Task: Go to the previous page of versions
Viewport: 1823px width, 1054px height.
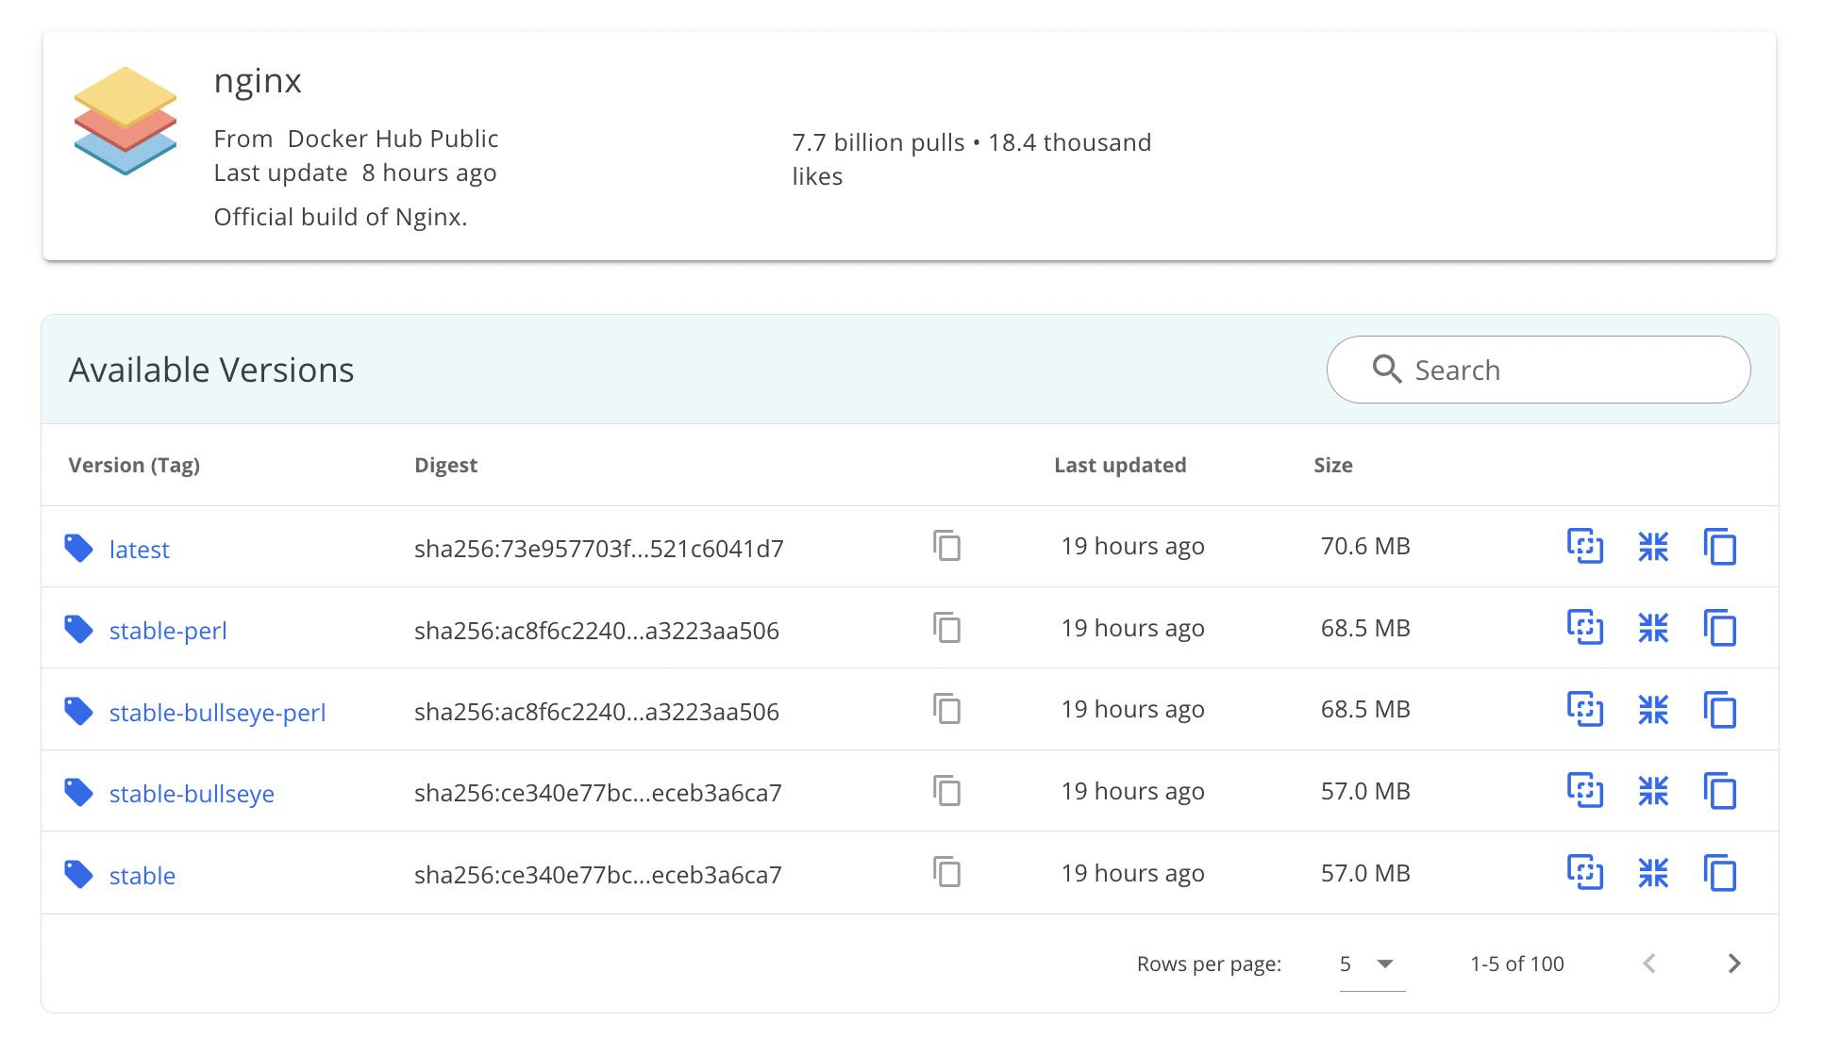Action: tap(1649, 963)
